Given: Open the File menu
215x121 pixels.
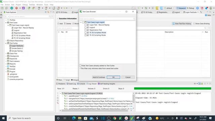Looking at the screenshot, I should 2,4.
